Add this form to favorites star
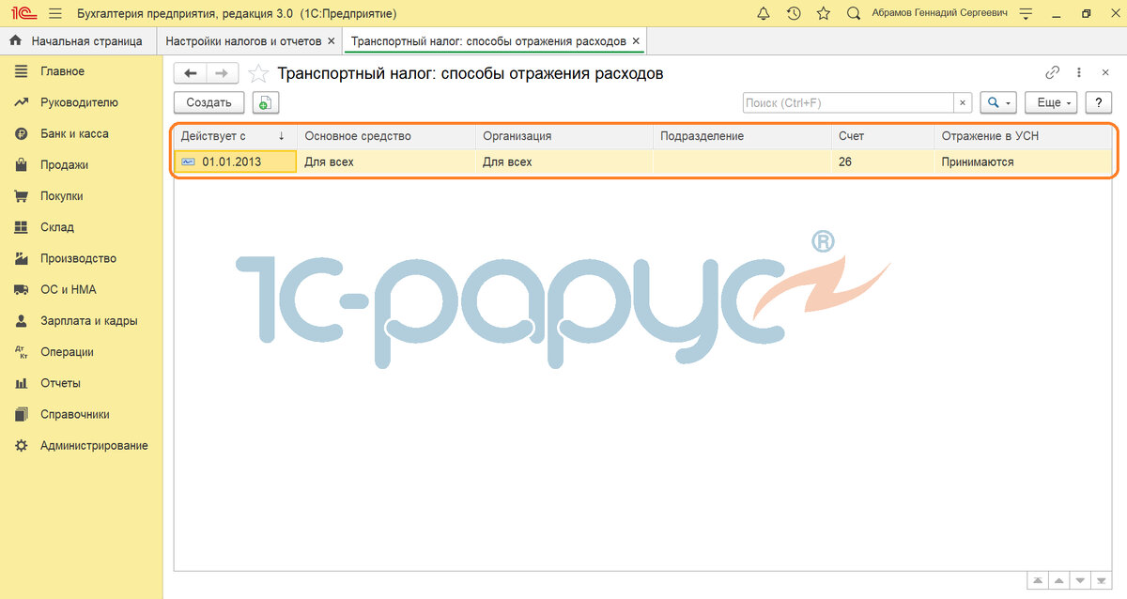This screenshot has height=599, width=1127. coord(258,73)
